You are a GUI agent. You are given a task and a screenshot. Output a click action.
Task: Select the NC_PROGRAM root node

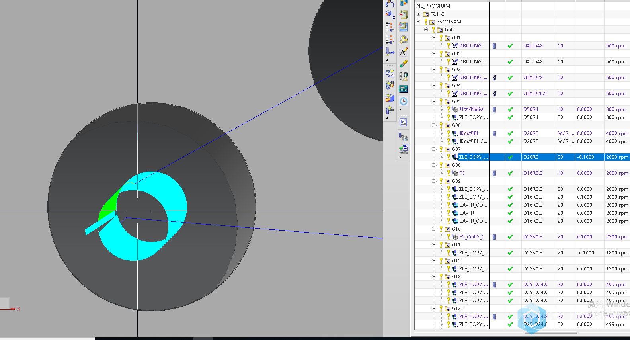pyautogui.click(x=433, y=6)
